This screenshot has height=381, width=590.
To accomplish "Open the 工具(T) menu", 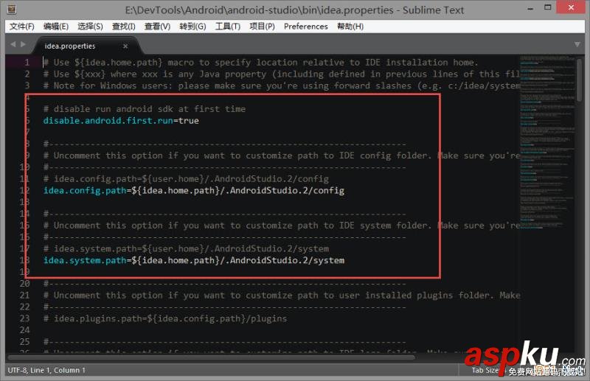I will pos(228,27).
